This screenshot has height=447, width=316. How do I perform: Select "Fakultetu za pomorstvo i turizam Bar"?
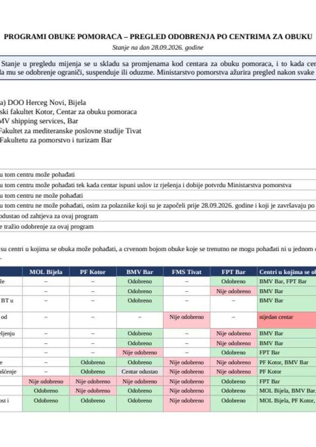[56, 140]
